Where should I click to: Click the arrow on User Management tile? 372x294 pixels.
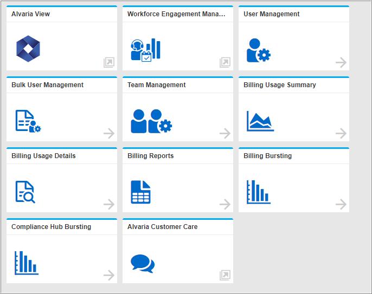pos(341,63)
